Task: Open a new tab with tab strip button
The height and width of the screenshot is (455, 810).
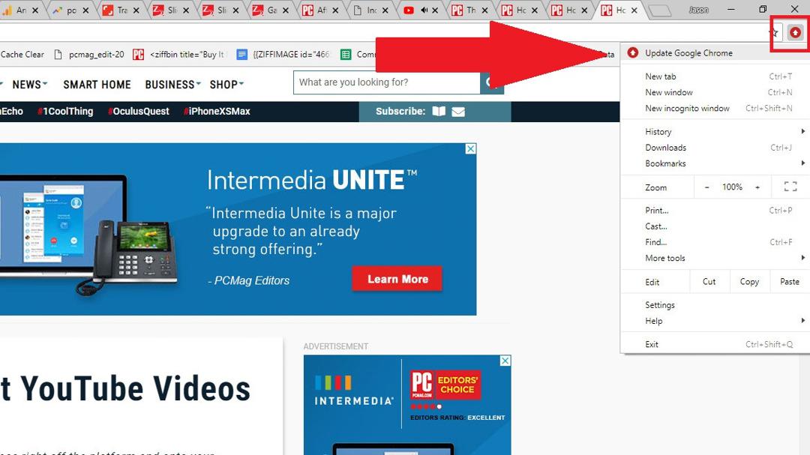Action: pyautogui.click(x=660, y=10)
